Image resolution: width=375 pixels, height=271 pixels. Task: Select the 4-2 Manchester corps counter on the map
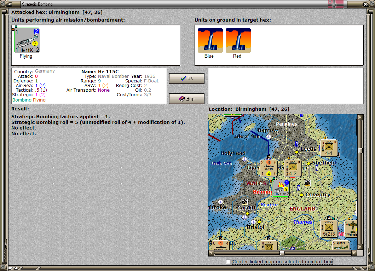point(293,168)
